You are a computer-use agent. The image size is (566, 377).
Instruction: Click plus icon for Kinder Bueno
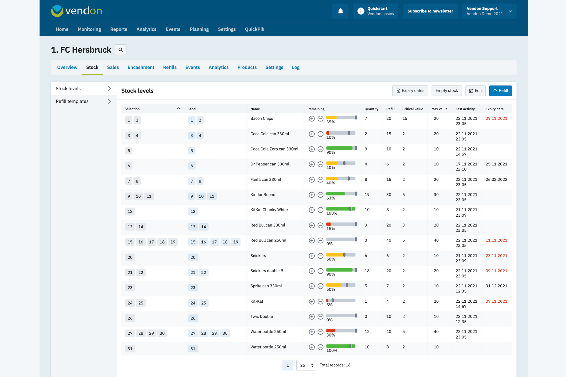point(312,195)
